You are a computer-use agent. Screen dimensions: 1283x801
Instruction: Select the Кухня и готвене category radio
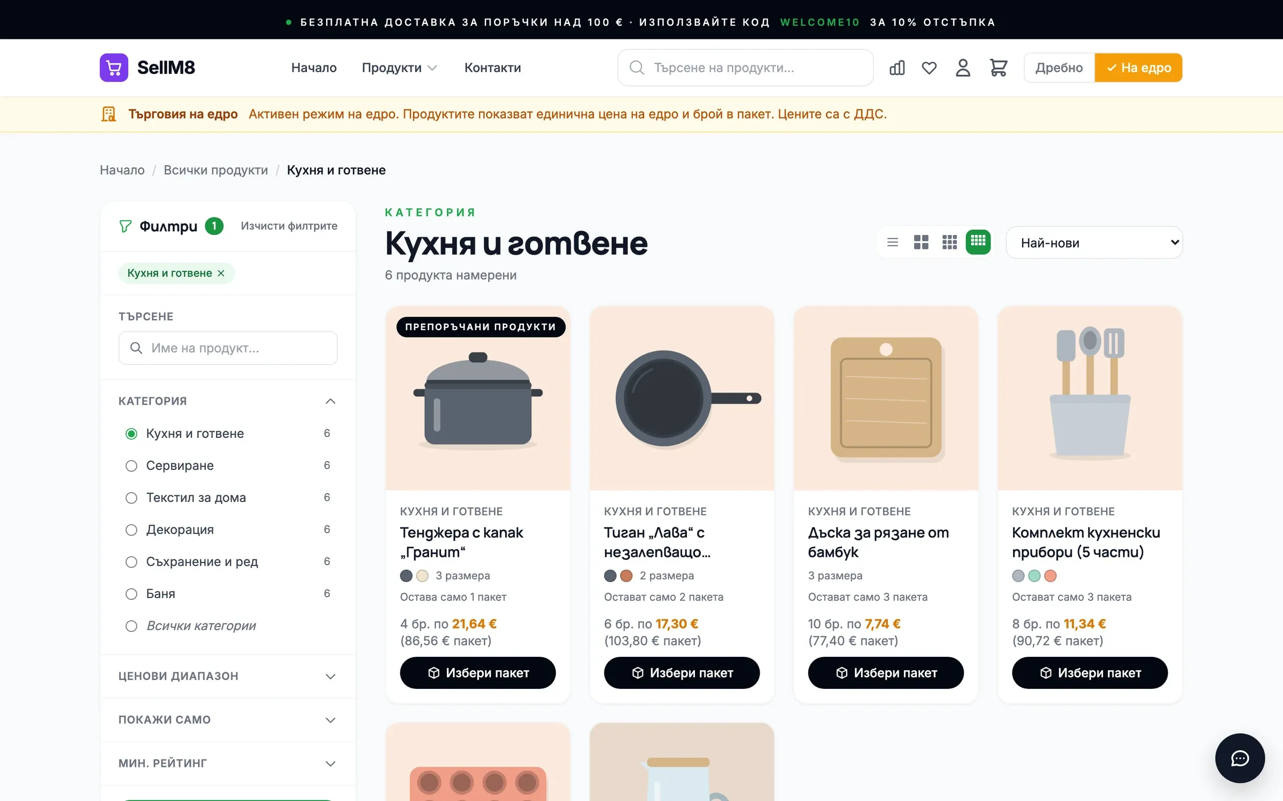click(x=132, y=434)
